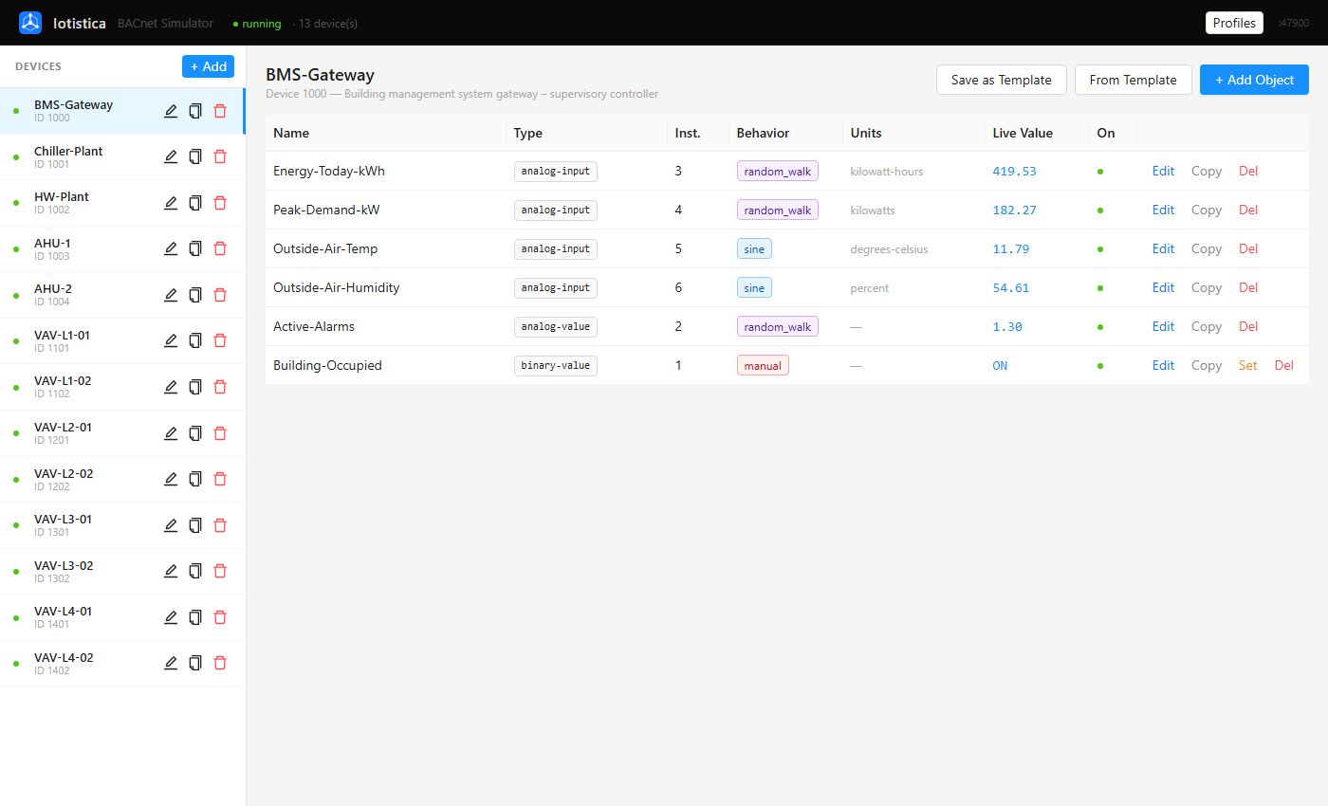Delete the Building-Occupied object

coord(1283,366)
